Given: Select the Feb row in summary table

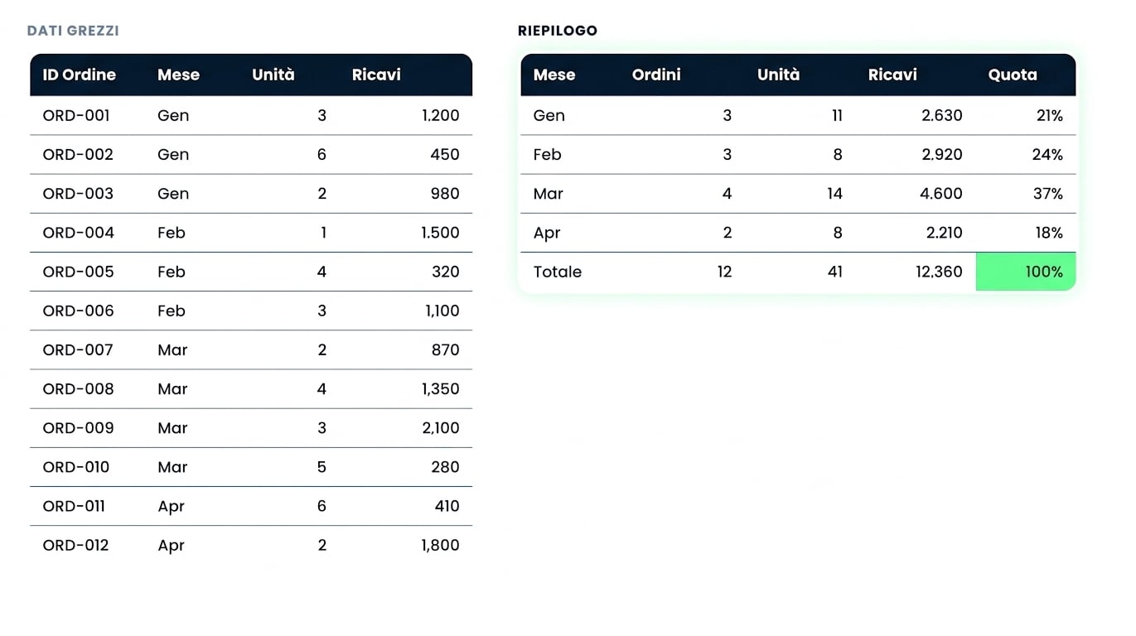Looking at the screenshot, I should coord(798,155).
